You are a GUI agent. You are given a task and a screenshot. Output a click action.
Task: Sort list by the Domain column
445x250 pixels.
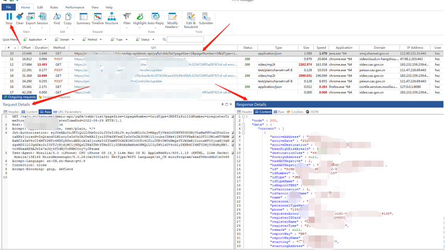click(x=379, y=48)
